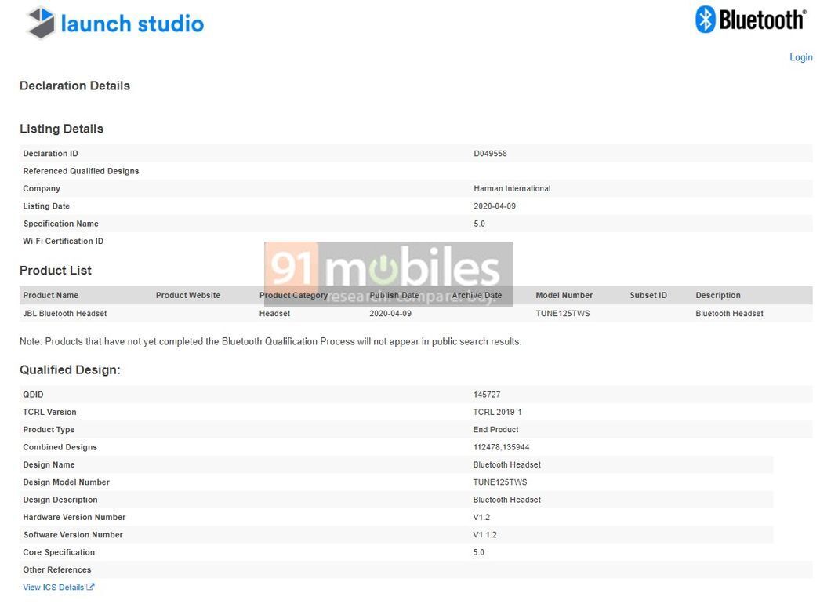Screen dimensions: 831x604
Task: Click the launch studio logo
Action: pos(115,24)
